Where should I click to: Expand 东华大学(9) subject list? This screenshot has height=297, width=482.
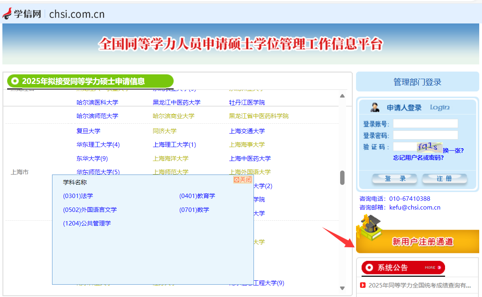coord(92,159)
